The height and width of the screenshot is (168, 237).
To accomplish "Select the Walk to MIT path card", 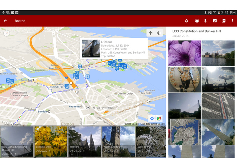I will [x=151, y=141].
